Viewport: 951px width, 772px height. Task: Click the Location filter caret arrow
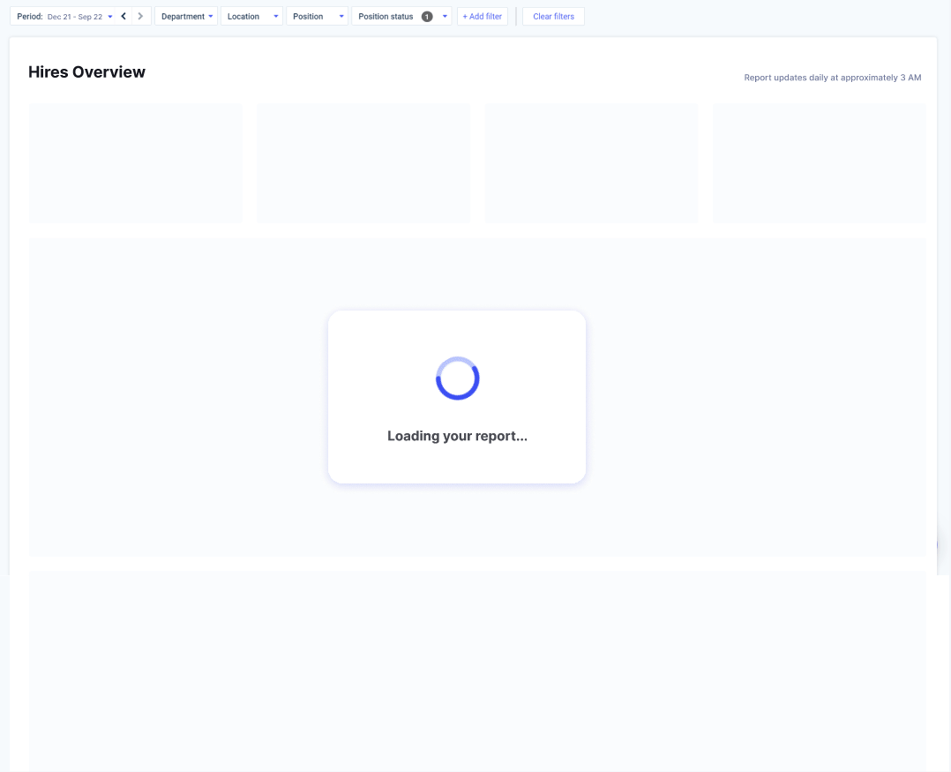point(276,17)
